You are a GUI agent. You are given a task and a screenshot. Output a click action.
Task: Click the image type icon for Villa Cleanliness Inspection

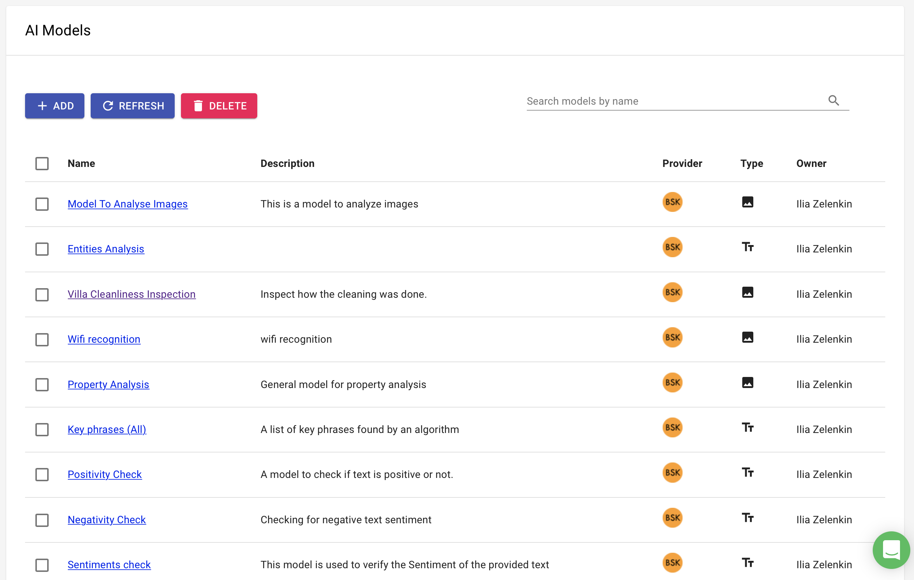coord(747,292)
